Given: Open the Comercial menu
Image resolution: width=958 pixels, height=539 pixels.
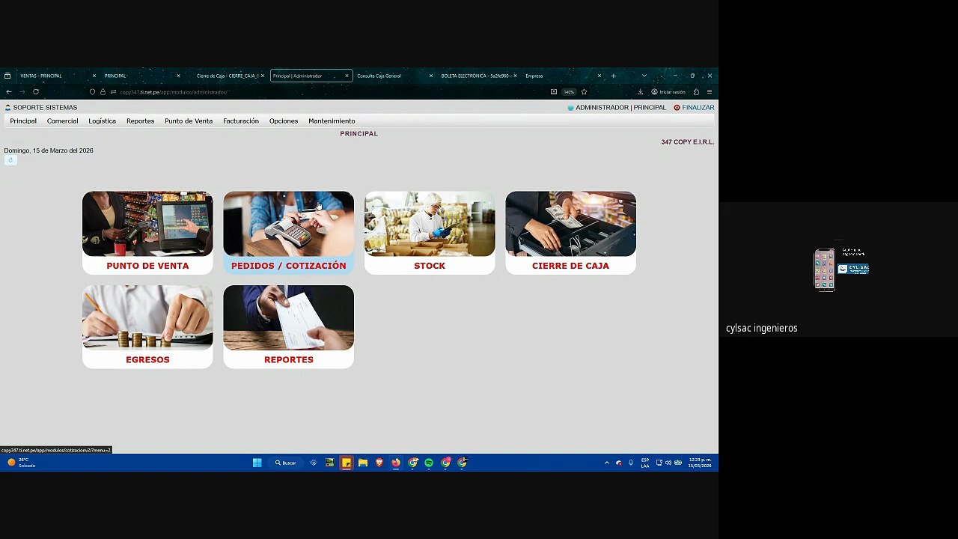Looking at the screenshot, I should 62,121.
